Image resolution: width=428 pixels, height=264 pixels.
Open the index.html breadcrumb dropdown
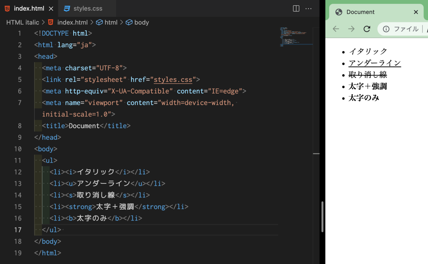pyautogui.click(x=72, y=22)
